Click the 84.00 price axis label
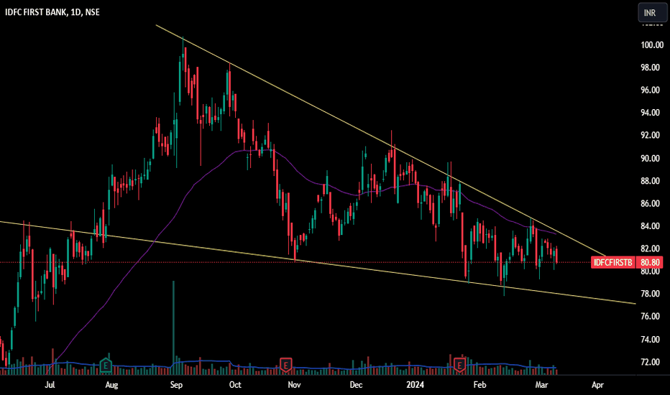The image size is (670, 395). [x=651, y=226]
